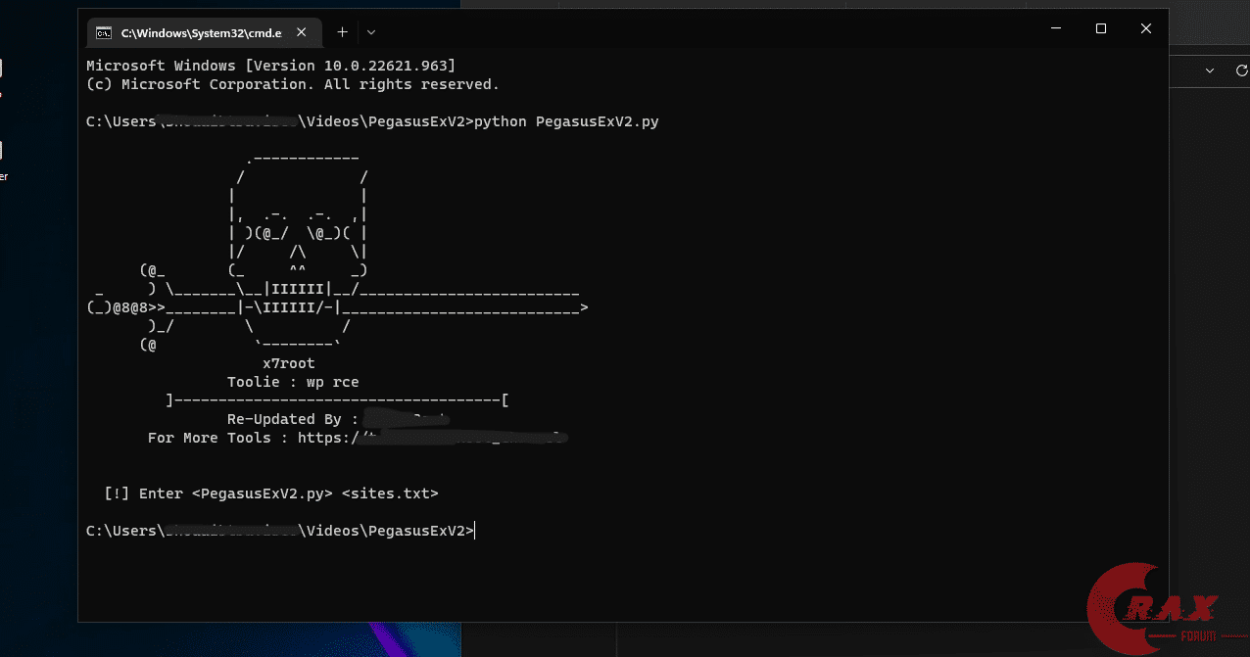The height and width of the screenshot is (657, 1250).
Task: Click the empty tab bar strip
Action: click(686, 31)
